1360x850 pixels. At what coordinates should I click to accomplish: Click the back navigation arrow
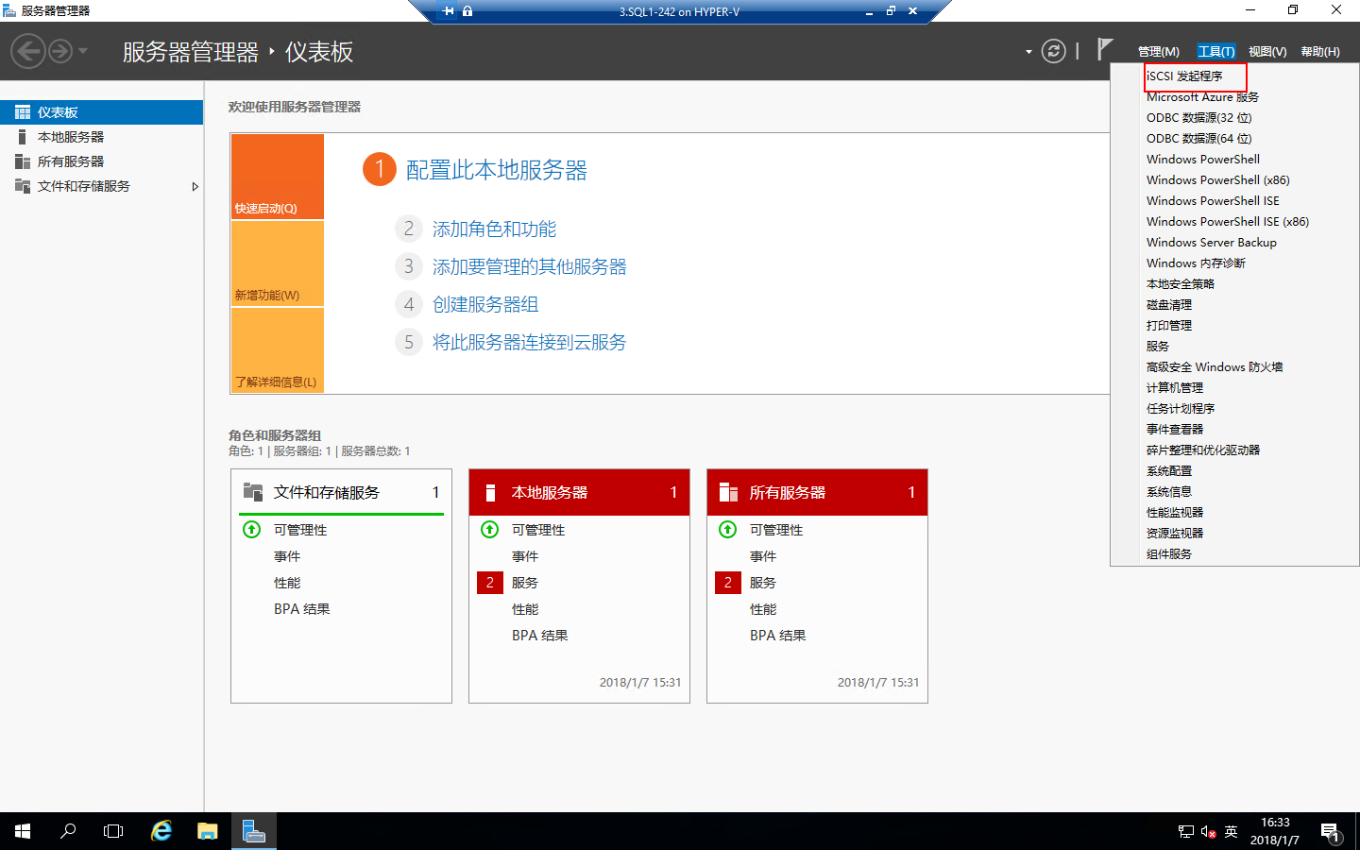(x=28, y=51)
